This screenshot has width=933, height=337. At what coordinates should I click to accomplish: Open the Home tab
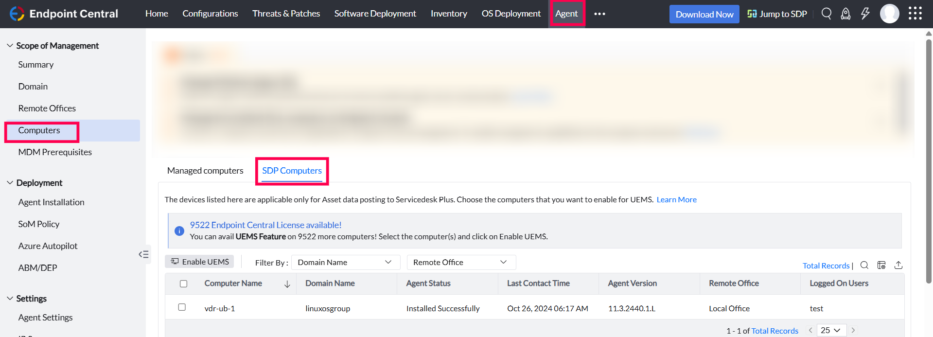157,14
